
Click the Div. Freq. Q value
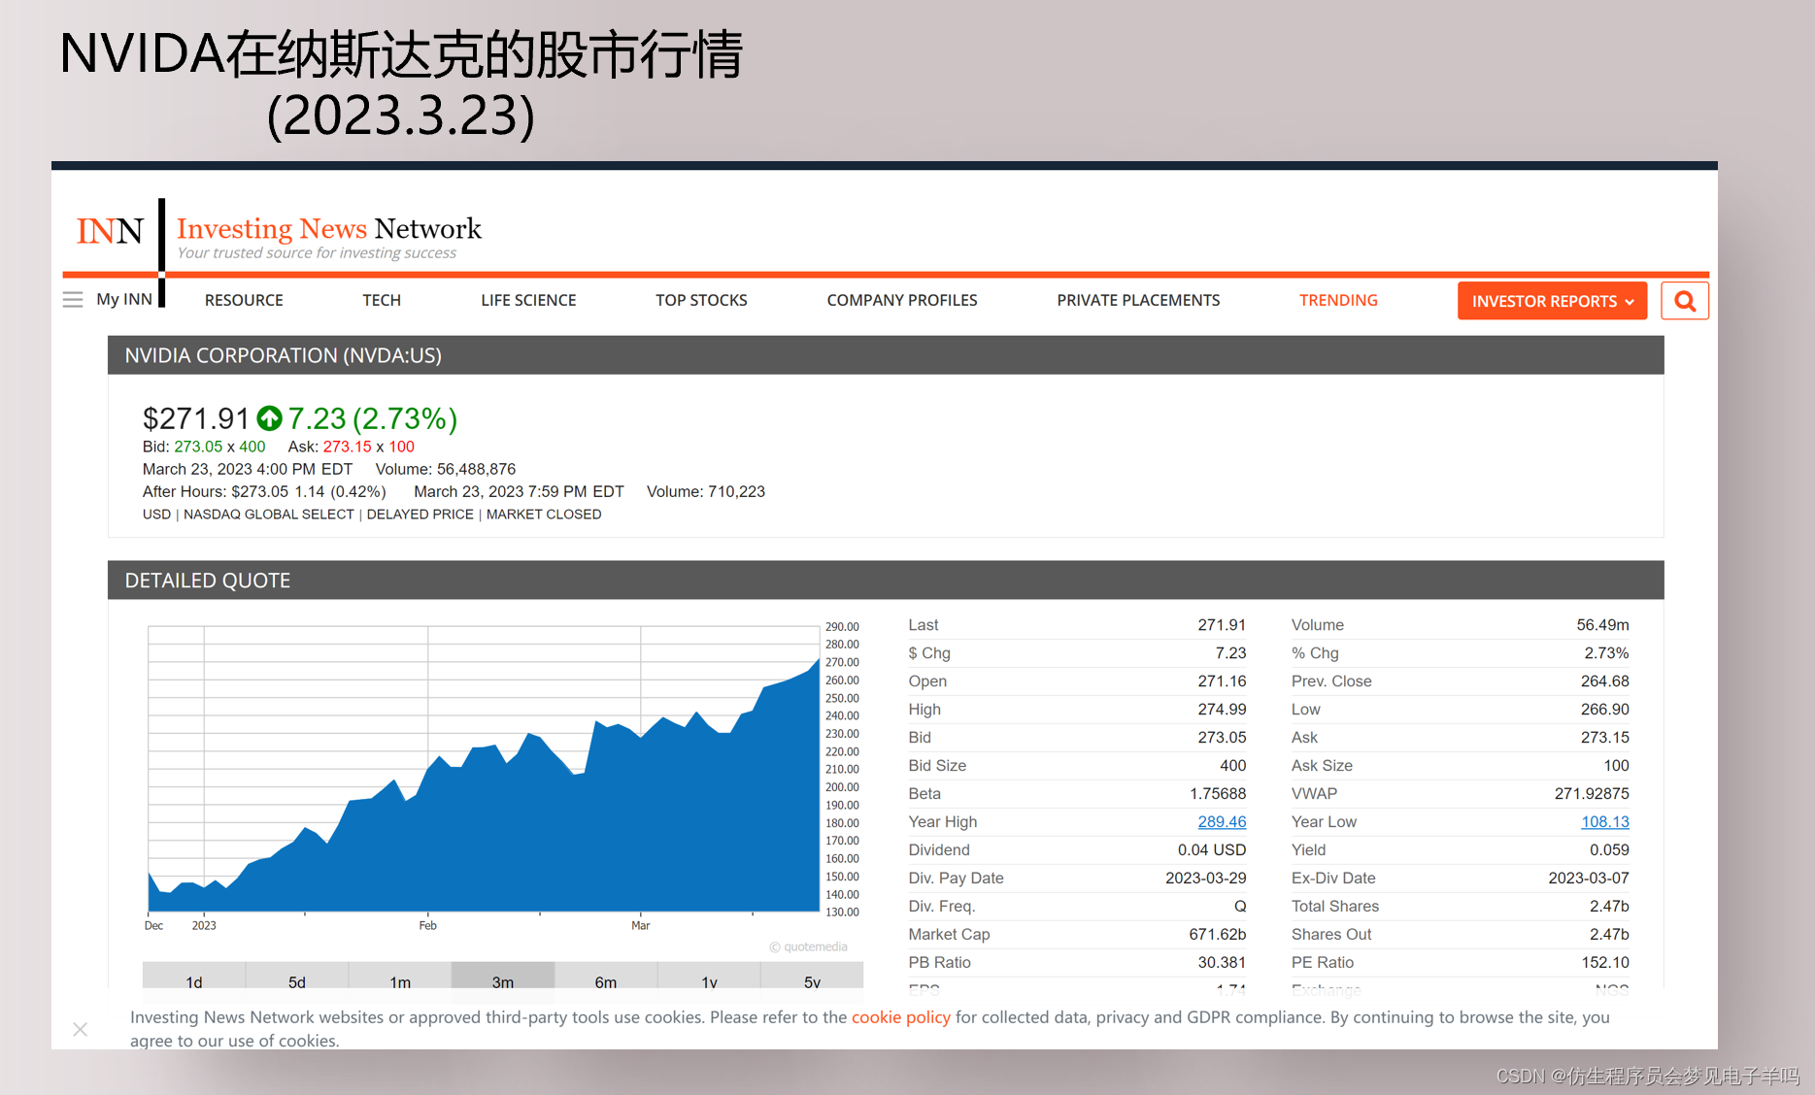coord(1240,907)
